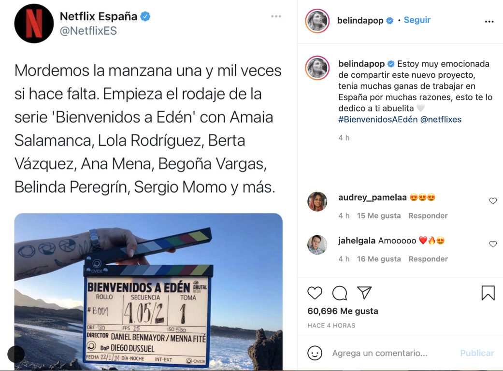Like the post with the heart icon
Screen dimensions: 503x371
[315, 293]
